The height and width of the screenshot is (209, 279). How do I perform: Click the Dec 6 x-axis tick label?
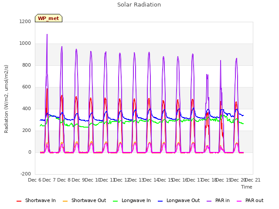[34, 180]
